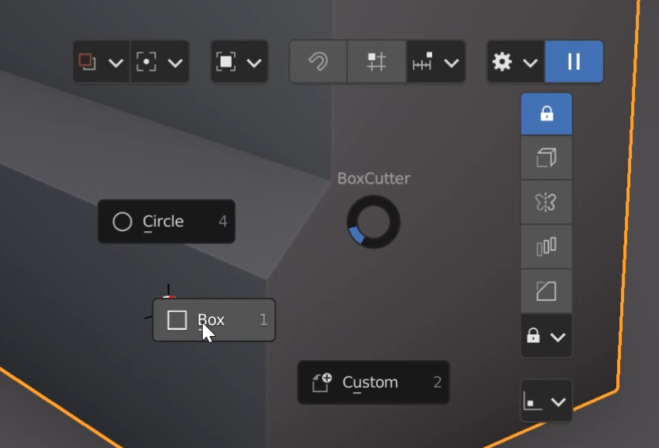Click the wireframe cube icon

(546, 158)
